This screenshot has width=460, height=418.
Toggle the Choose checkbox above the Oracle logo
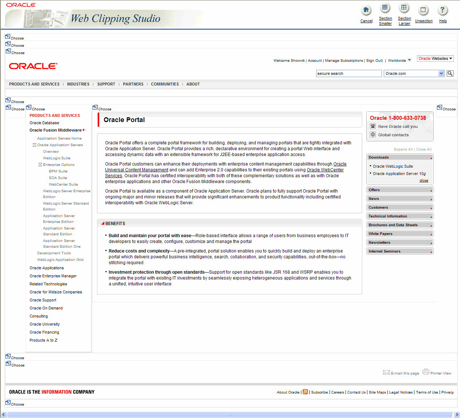pyautogui.click(x=8, y=52)
